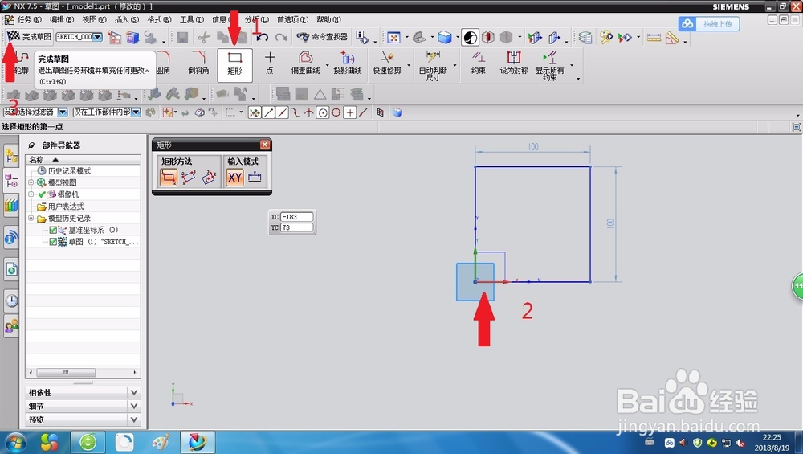Click the shaded blue cube render style icon
The image size is (803, 454).
pos(444,38)
